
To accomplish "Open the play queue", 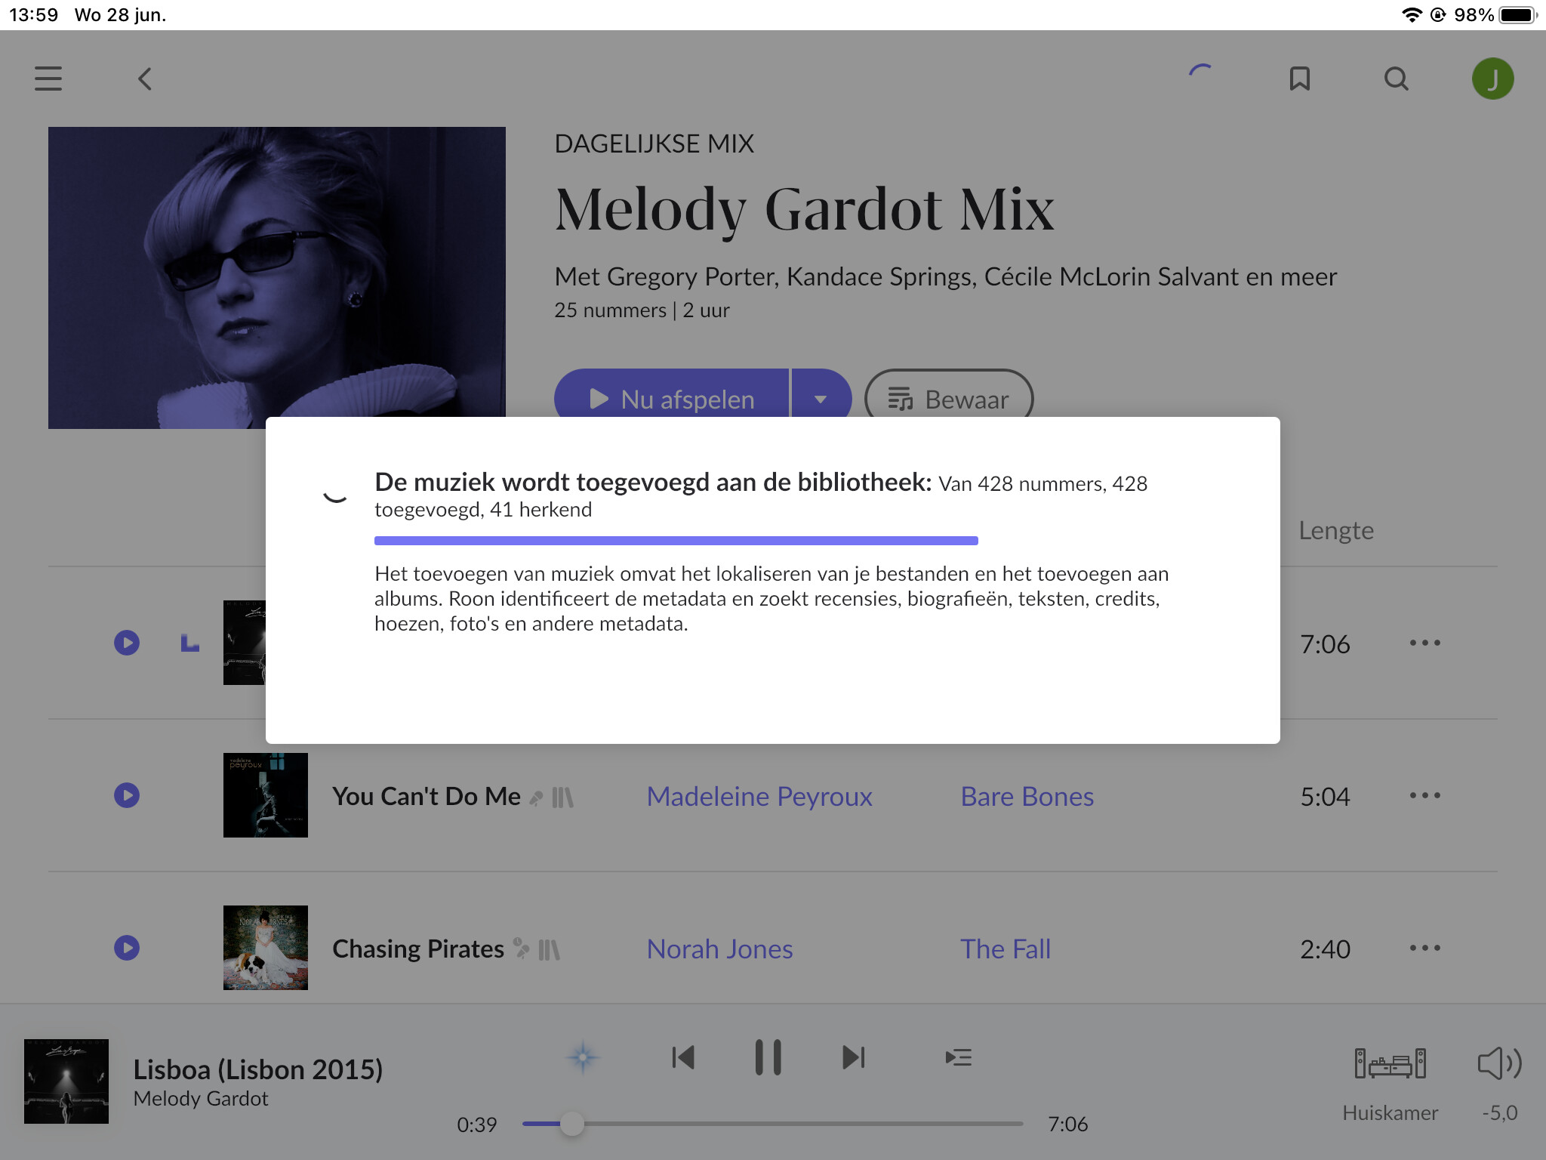I will (959, 1057).
